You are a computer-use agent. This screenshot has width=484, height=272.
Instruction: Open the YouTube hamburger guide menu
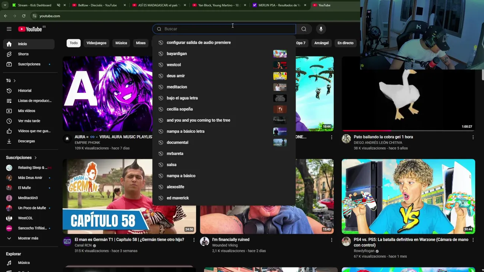[9, 29]
